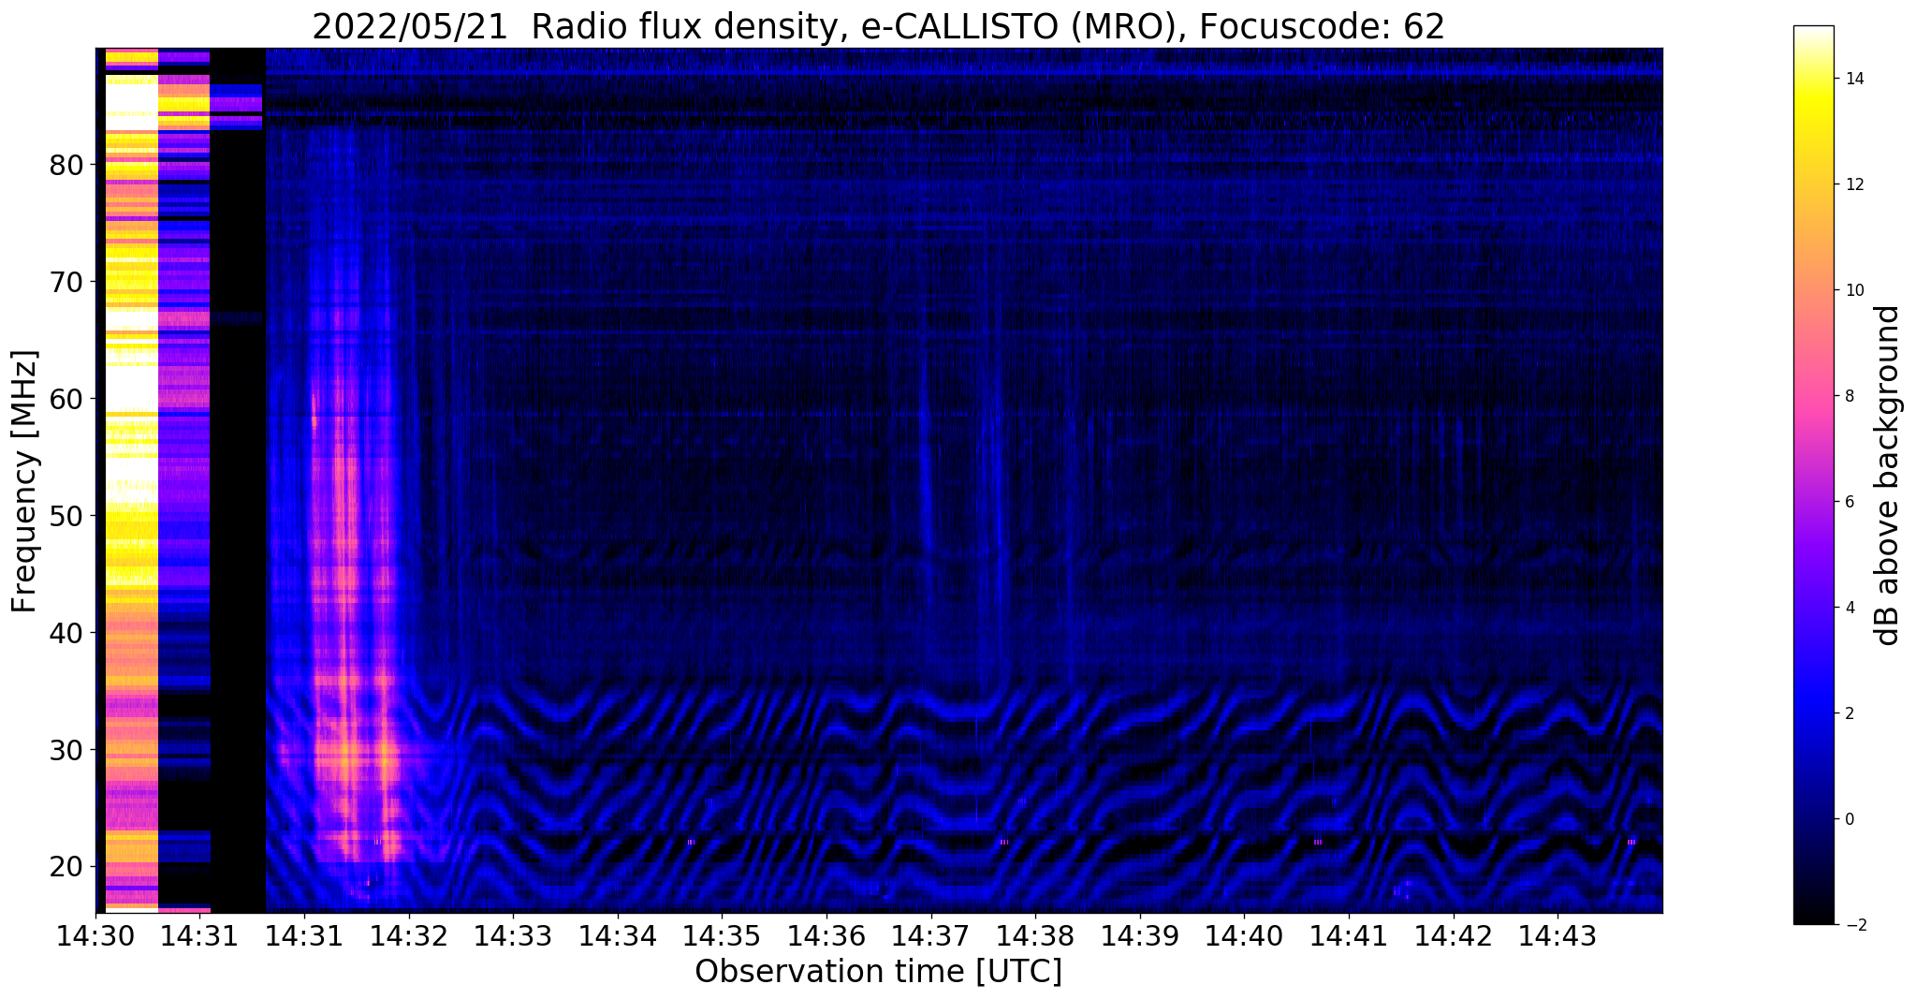Click the 14:36 time tick label
Screen dimensions: 1916x999
click(x=826, y=935)
